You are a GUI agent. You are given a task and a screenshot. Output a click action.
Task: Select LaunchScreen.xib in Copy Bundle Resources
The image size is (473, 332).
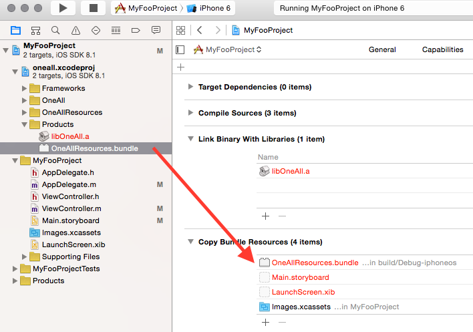[x=364, y=292]
